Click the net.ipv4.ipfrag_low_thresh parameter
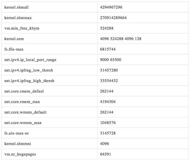190x161 pixels. 29,70
